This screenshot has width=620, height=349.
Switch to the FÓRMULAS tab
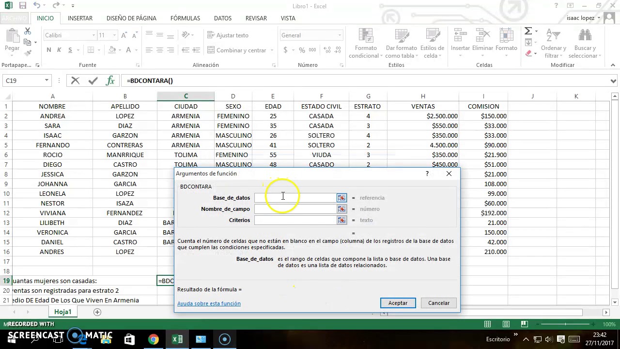(x=185, y=18)
